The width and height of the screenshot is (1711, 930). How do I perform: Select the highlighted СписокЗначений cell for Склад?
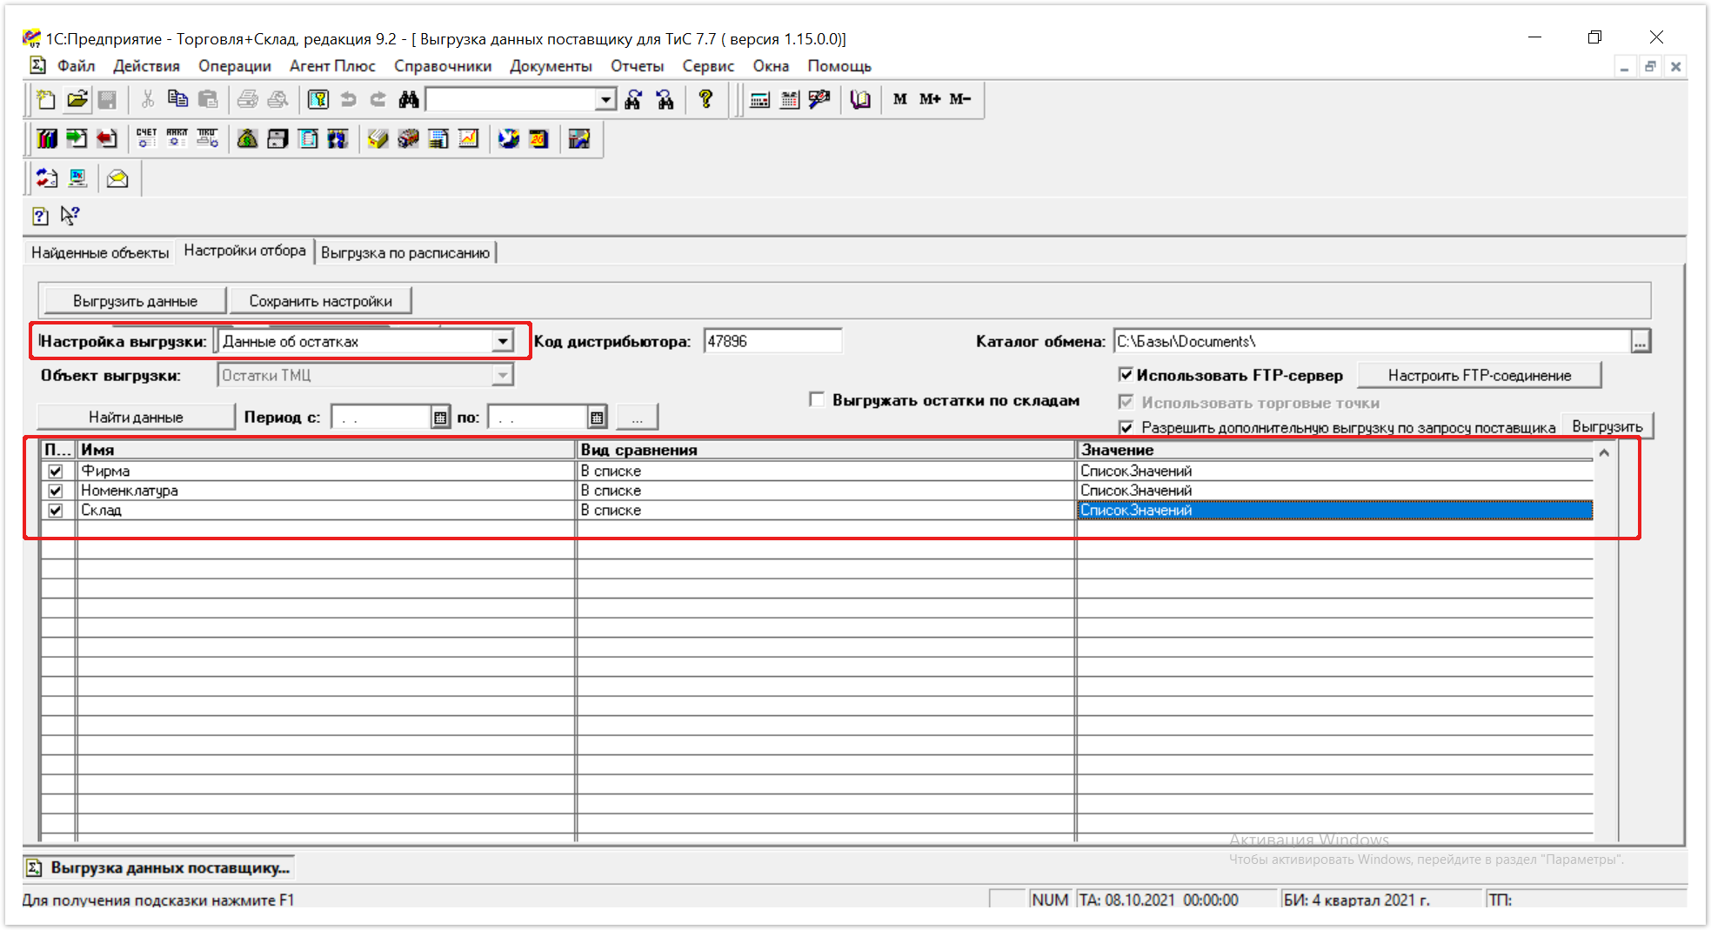[1334, 510]
